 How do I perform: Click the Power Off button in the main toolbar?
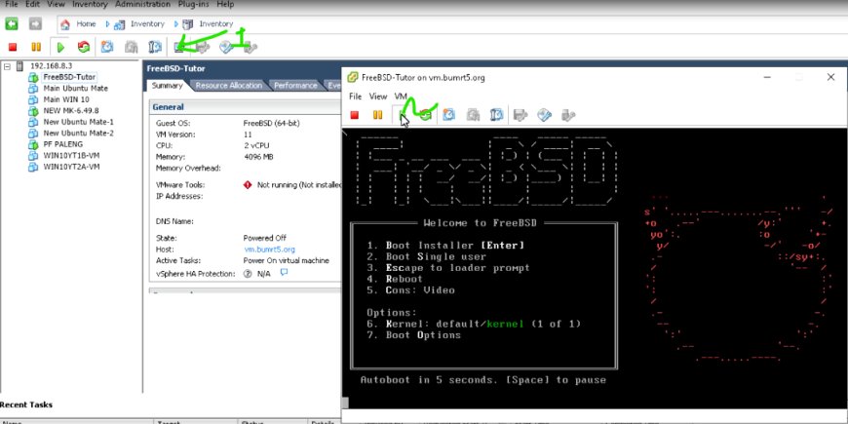13,48
